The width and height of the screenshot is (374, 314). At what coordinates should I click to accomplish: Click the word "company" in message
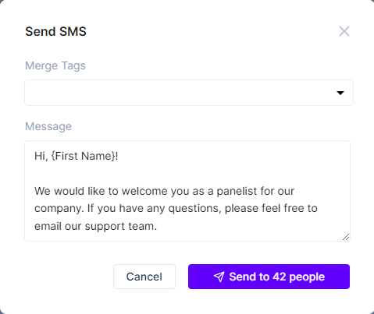click(58, 209)
